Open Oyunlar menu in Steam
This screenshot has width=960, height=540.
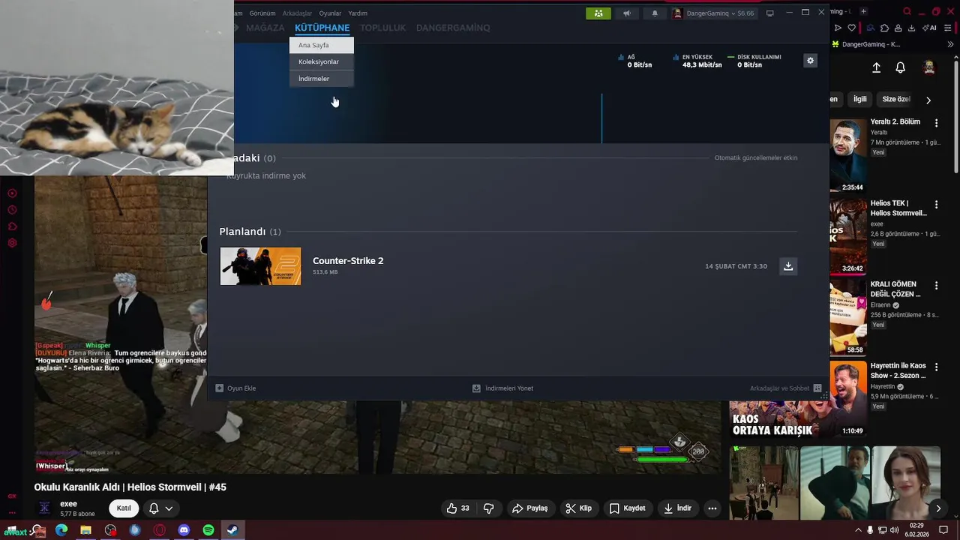pos(330,13)
